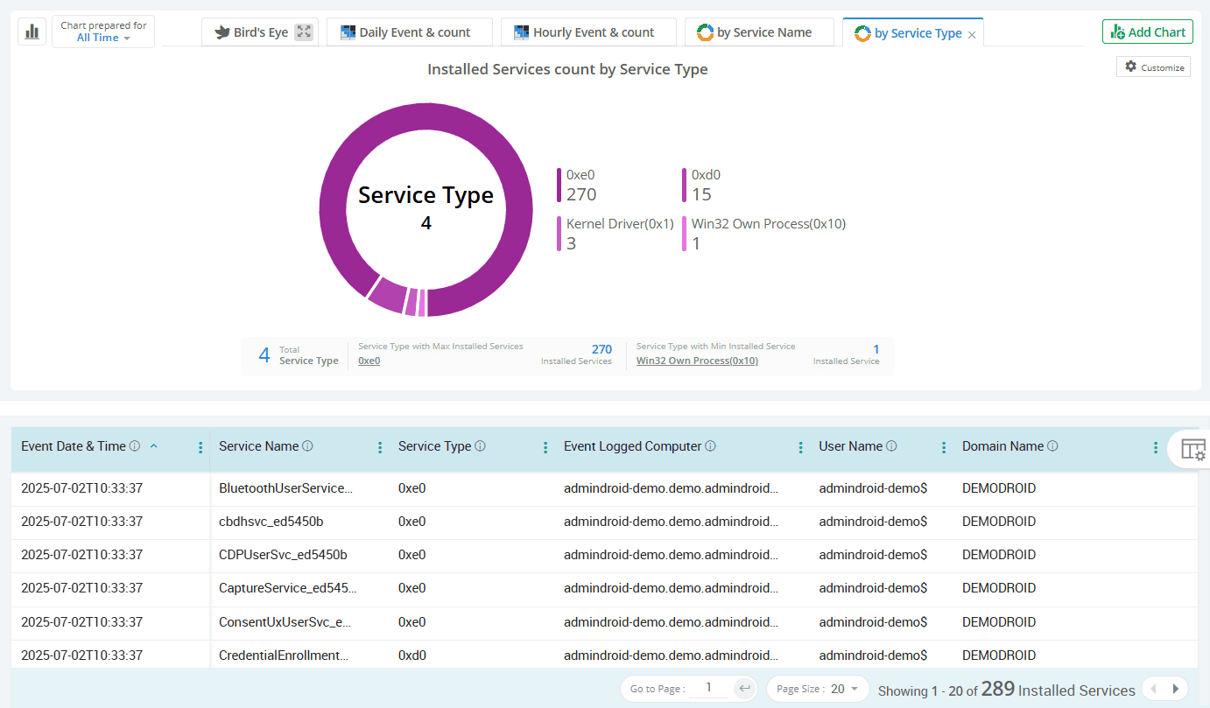
Task: Switch to Daily Event & count tab
Action: 409,32
